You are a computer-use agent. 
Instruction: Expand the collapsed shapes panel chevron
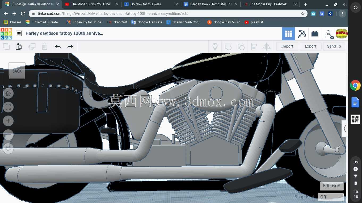click(345, 129)
